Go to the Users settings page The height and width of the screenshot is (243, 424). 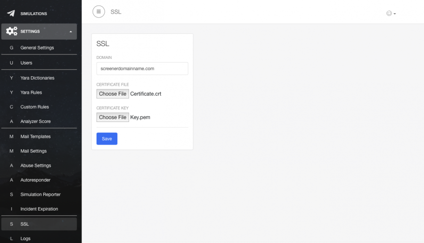26,63
